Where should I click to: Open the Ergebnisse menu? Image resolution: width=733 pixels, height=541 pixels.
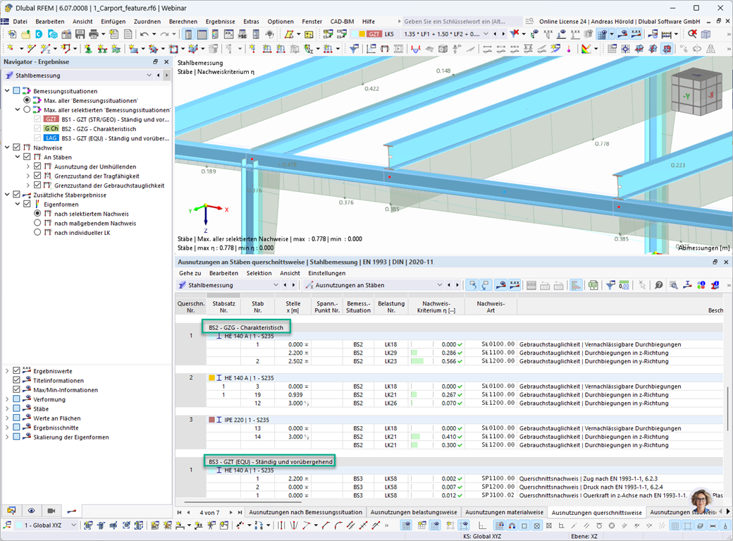220,22
